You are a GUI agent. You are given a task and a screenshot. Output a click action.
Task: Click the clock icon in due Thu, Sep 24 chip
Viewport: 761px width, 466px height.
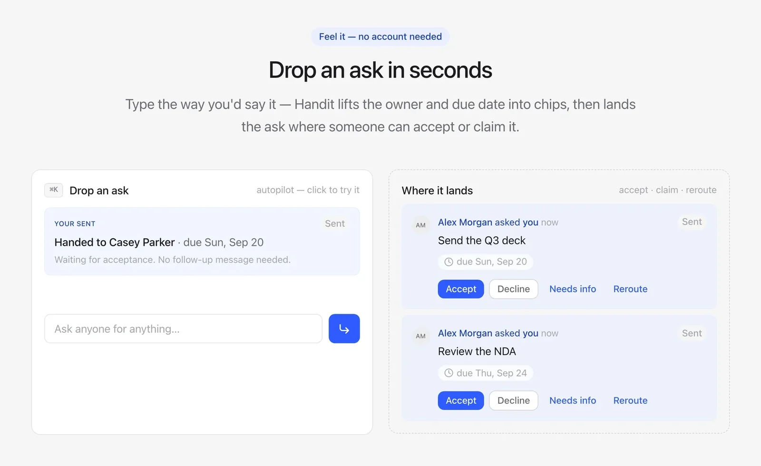[449, 373]
